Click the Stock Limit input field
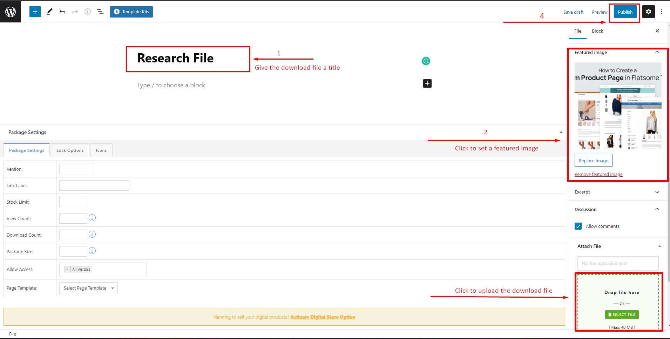 73,202
